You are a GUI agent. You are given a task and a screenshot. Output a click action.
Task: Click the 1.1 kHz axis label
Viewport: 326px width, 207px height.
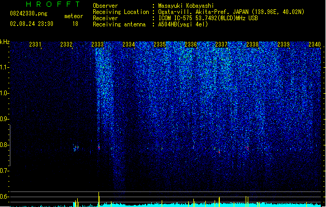pyautogui.click(x=4, y=67)
